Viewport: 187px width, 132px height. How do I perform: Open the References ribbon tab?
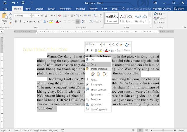pyautogui.click(x=65, y=9)
